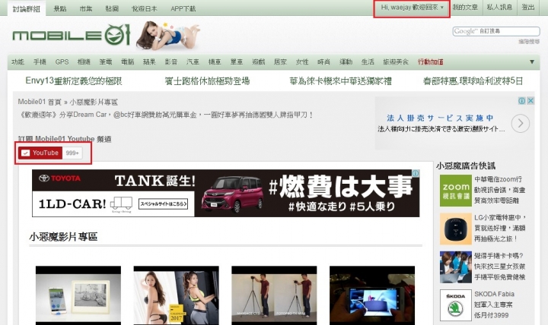Screen dimensions: 548x325
Task: Toggle the YouTube subscribe button
Action: tap(40, 153)
